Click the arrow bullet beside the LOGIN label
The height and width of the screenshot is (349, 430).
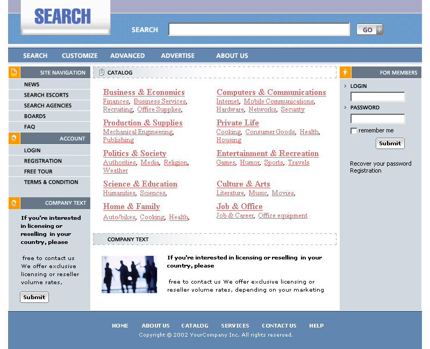(346, 86)
